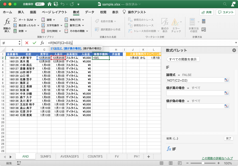The image size is (238, 166).
Task: Open Calculation Options dropdown arrow
Action: 198,22
